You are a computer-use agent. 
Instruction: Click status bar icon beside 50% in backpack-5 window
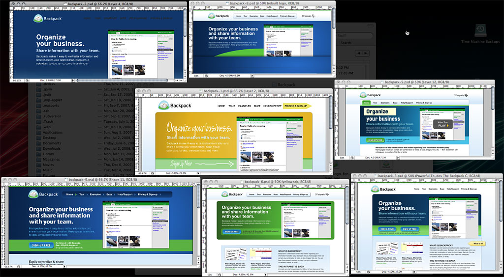tap(352, 158)
